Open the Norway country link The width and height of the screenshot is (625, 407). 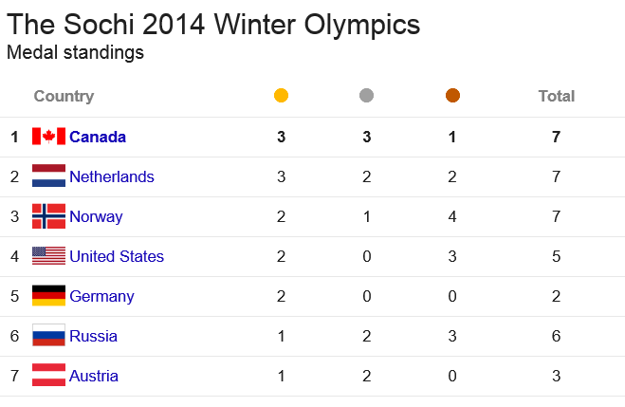(x=96, y=217)
